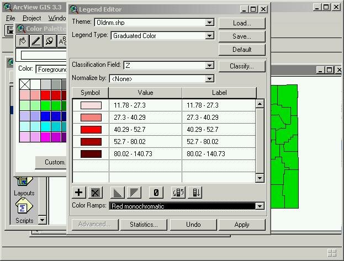Open the Window menu
This screenshot has width=344, height=261.
pyautogui.click(x=57, y=18)
